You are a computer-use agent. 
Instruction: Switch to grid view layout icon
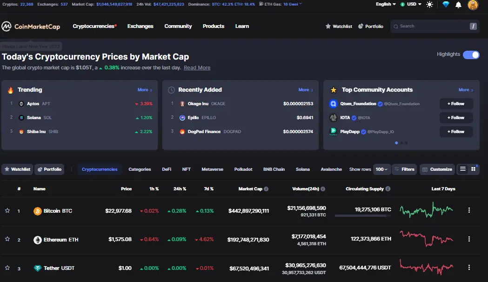pyautogui.click(x=474, y=169)
